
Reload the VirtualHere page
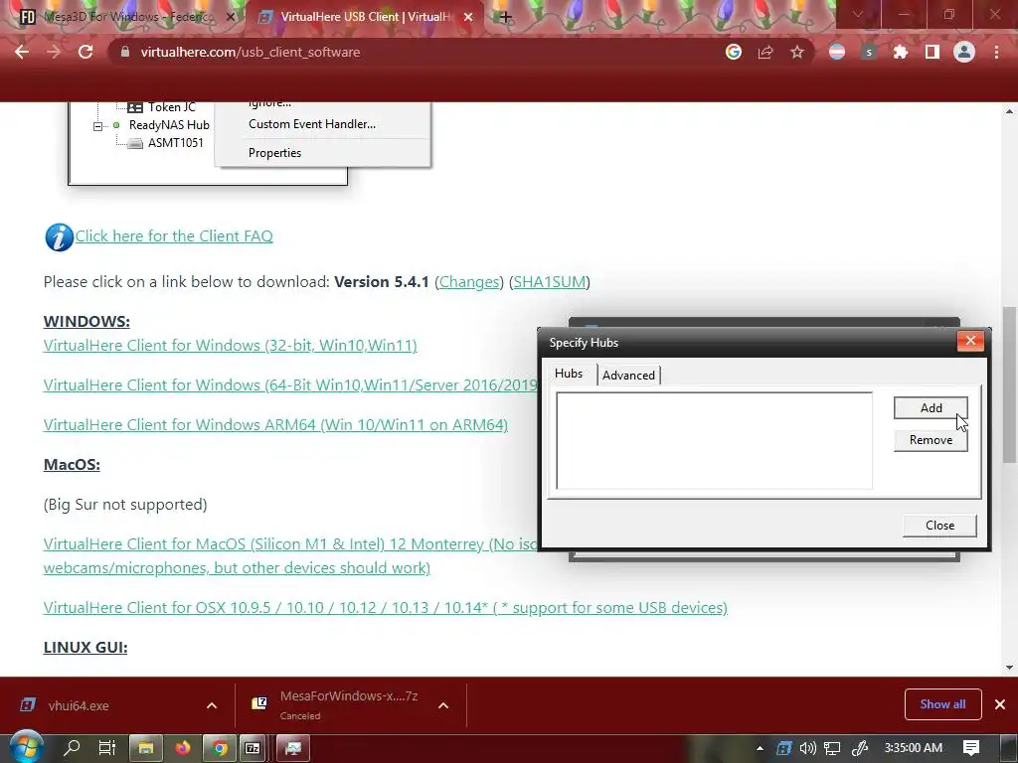[85, 52]
